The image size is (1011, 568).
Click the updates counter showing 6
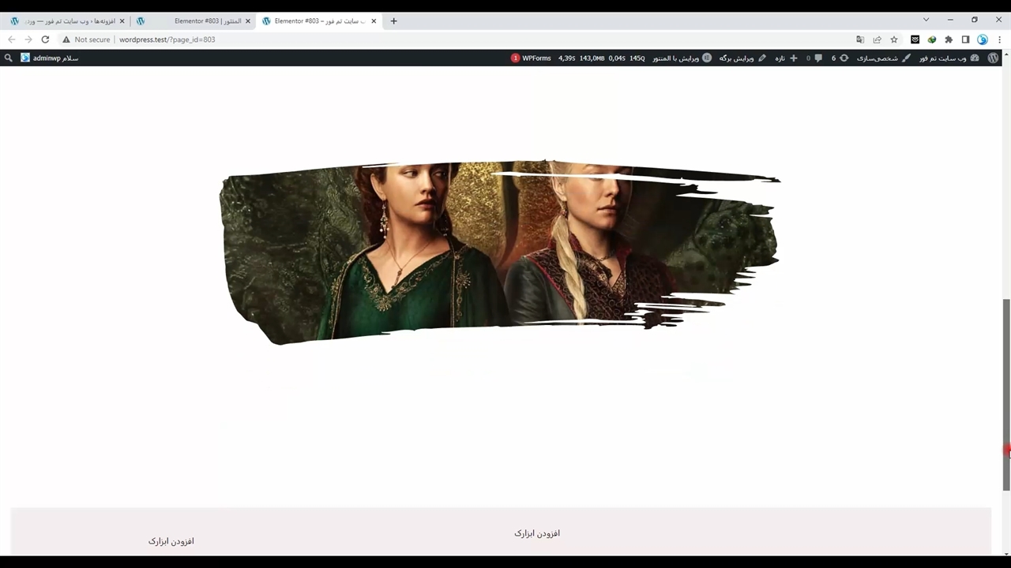(x=838, y=58)
